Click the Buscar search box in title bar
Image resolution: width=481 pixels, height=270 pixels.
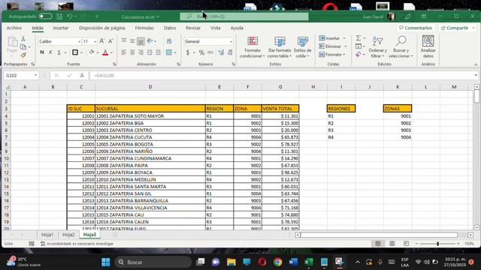point(244,16)
